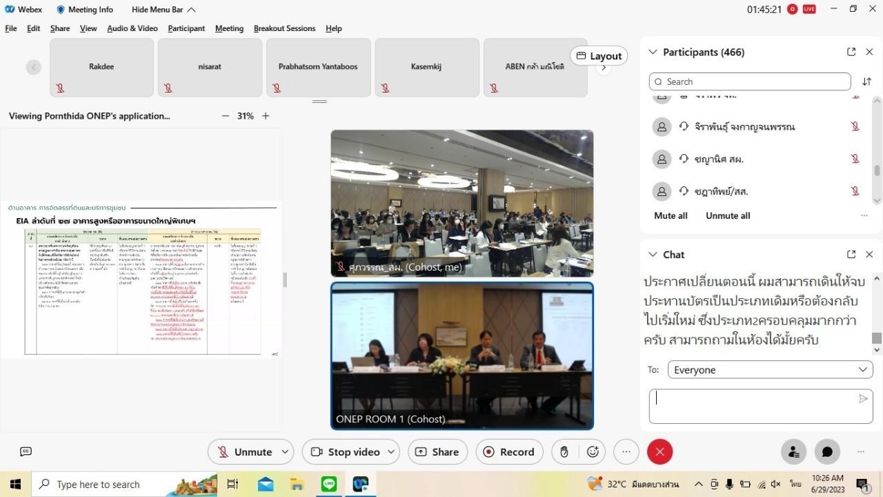Viewport: 883px width, 497px height.
Task: Click the closed captions icon
Action: 26,451
